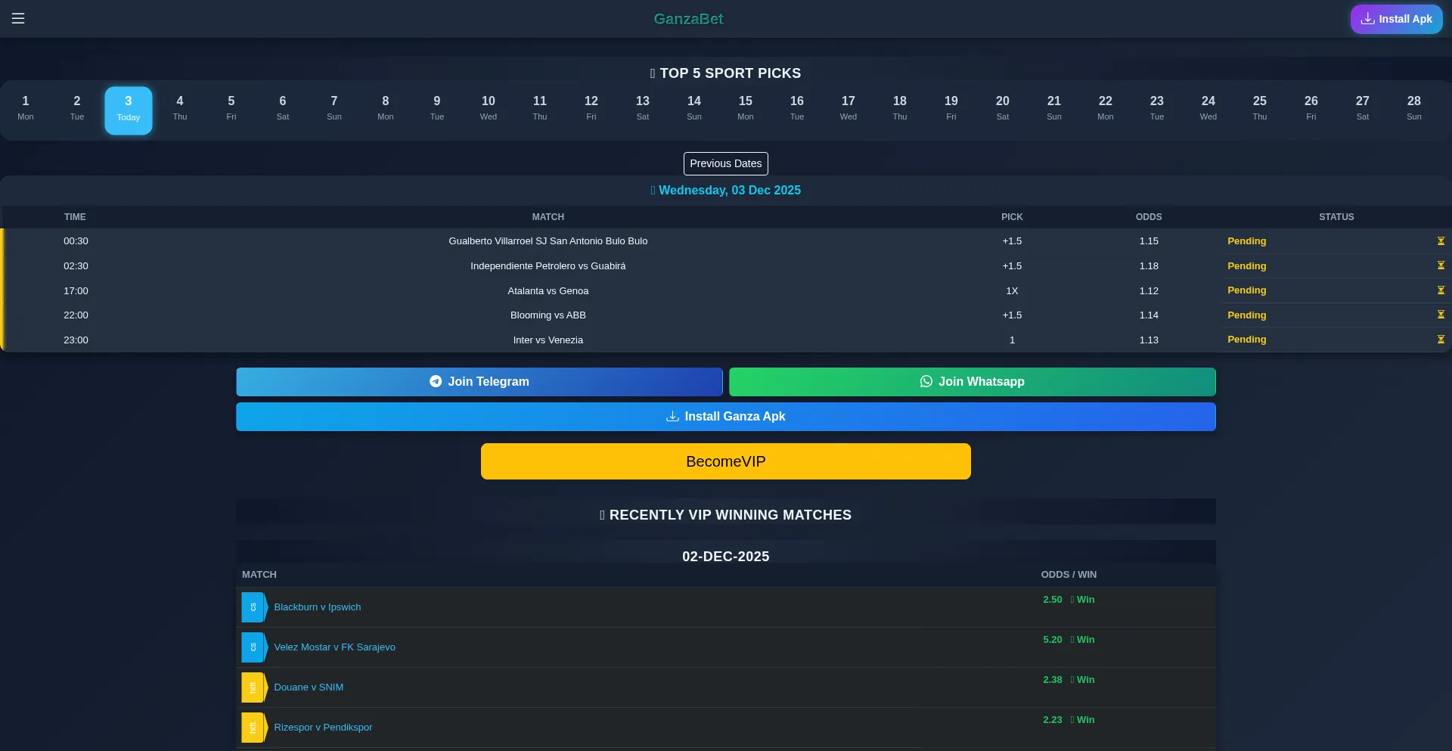Image resolution: width=1452 pixels, height=751 pixels.
Task: Click the Pending status for Atalanta vs Genoa
Action: click(x=1247, y=290)
